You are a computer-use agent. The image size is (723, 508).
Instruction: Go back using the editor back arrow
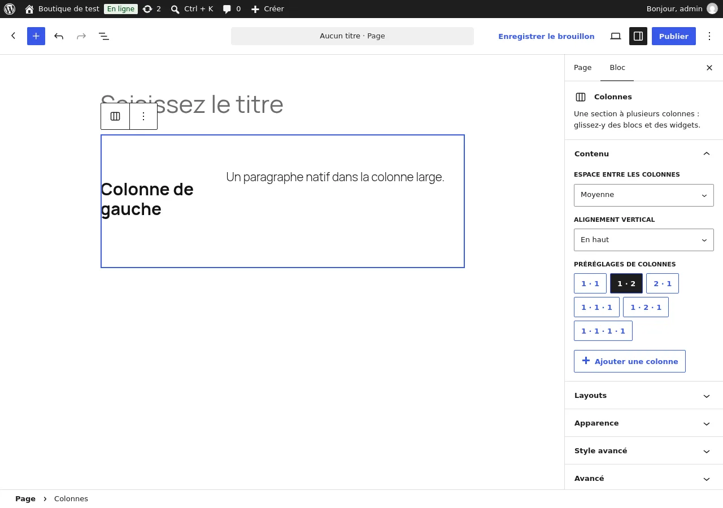pos(14,36)
